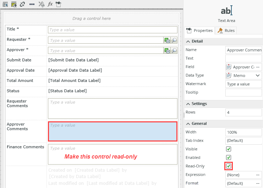Select the Finance Comments text area
The width and height of the screenshot is (263, 188).
coord(113,154)
